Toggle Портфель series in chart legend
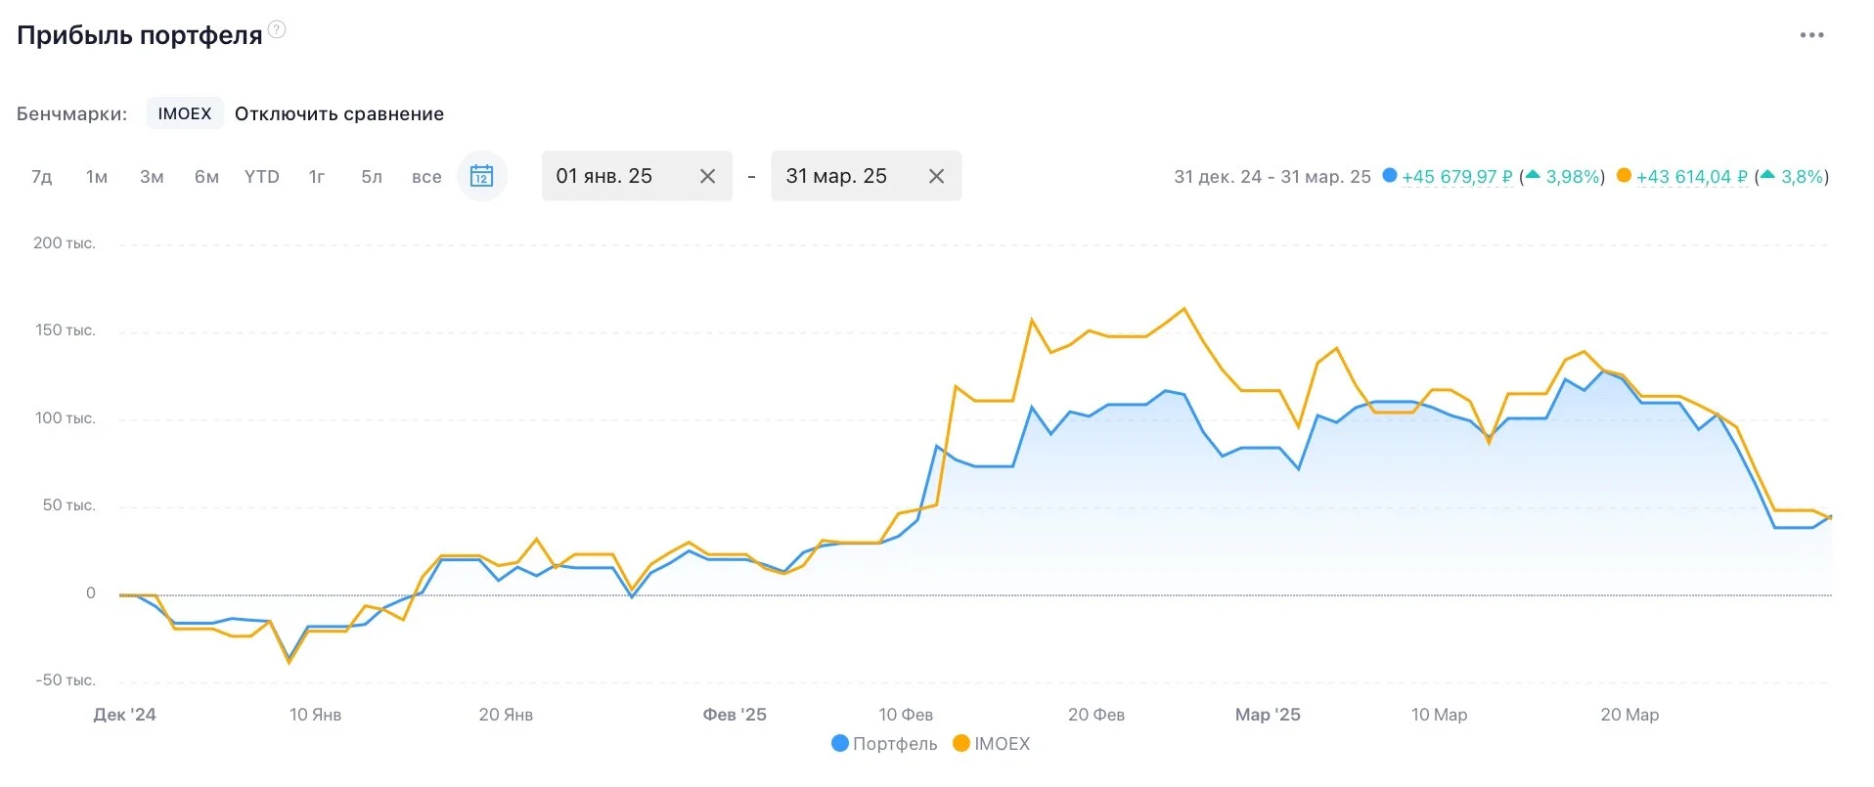The width and height of the screenshot is (1874, 787). pos(884,743)
